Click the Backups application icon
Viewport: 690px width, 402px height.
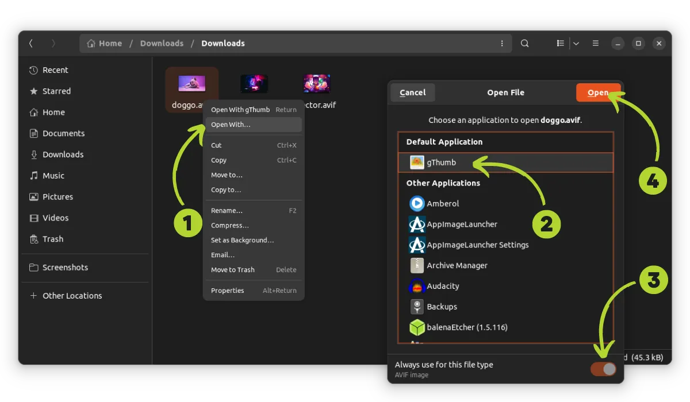coord(416,307)
